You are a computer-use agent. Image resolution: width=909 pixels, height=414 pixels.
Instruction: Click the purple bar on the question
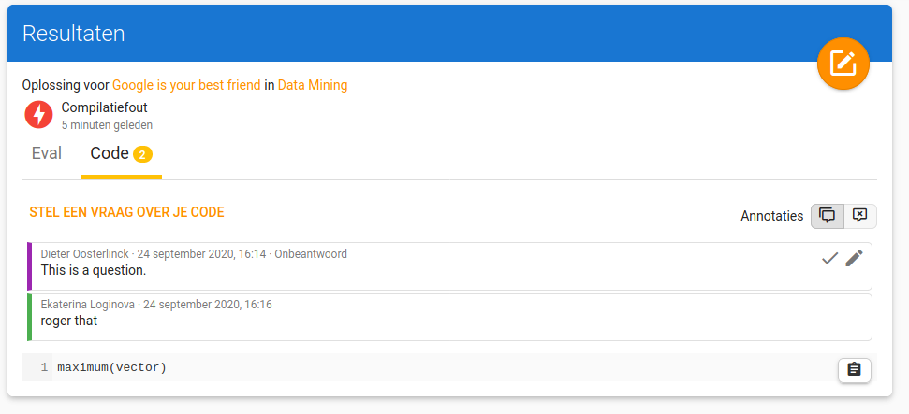(29, 266)
